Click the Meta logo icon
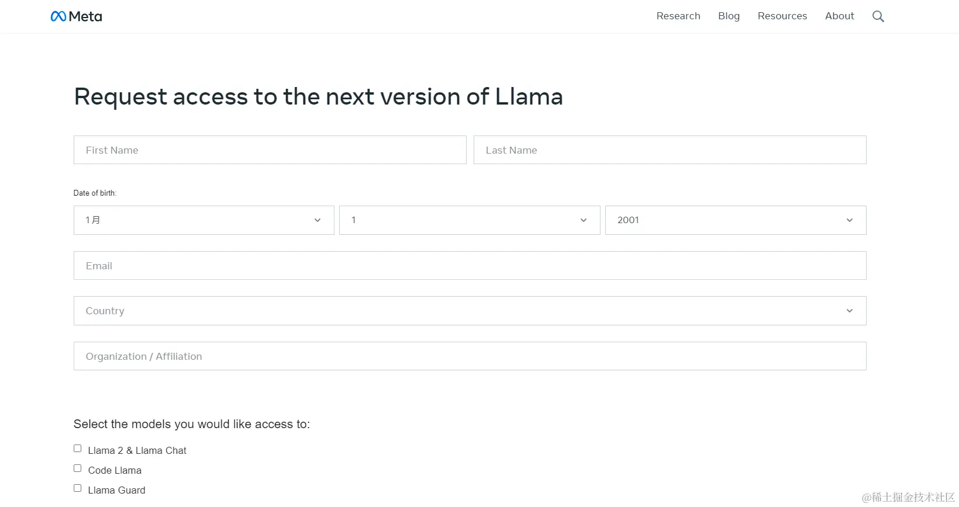 click(58, 16)
